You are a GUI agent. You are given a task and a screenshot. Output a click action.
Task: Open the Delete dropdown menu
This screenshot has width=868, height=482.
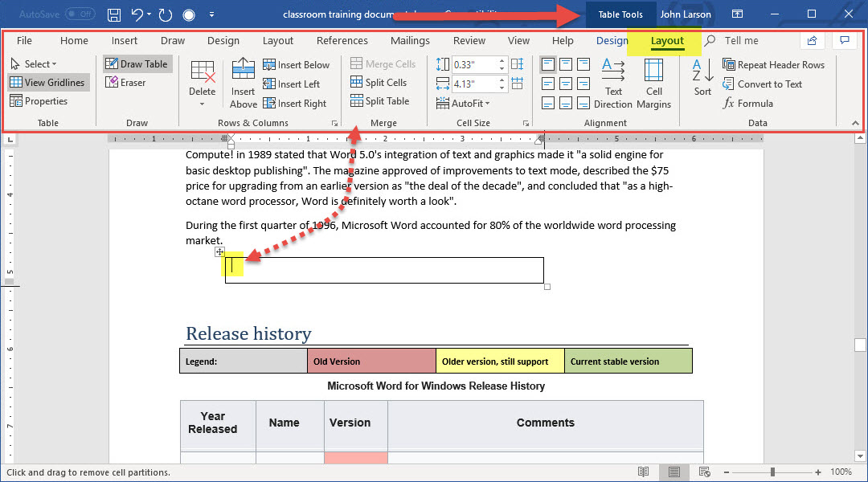203,92
